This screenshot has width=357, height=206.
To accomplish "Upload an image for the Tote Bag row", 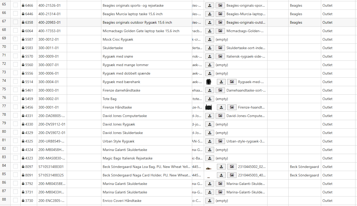I will coord(210,99).
